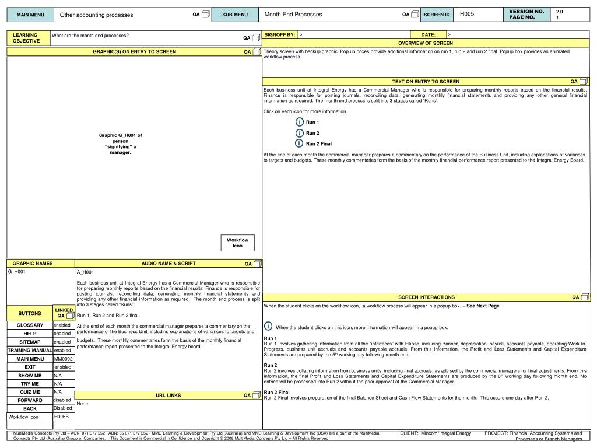The width and height of the screenshot is (597, 448).
Task: Tick the Linked QA checkbox above the buttons list
Action: point(70,316)
